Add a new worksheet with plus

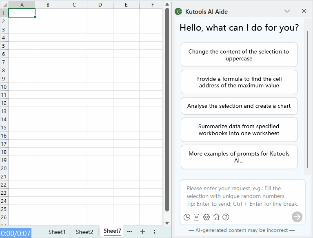coord(142,232)
